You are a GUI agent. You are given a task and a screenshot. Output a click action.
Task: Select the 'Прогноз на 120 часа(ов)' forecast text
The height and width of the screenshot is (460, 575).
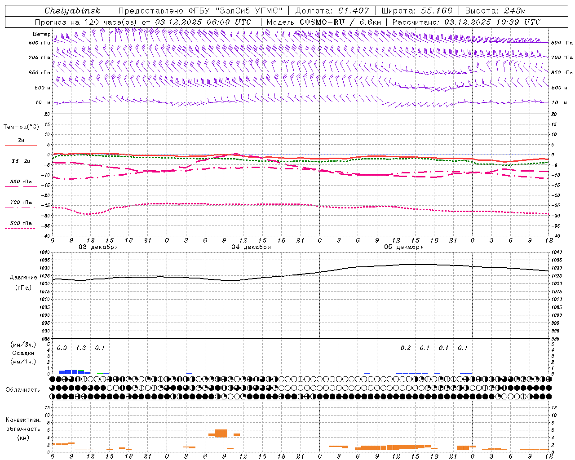point(86,22)
